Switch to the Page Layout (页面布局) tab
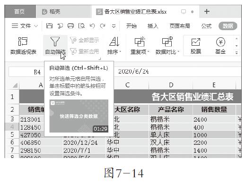 180,26
